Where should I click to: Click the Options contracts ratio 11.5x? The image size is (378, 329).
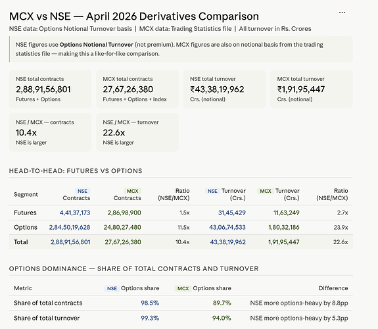tap(183, 227)
